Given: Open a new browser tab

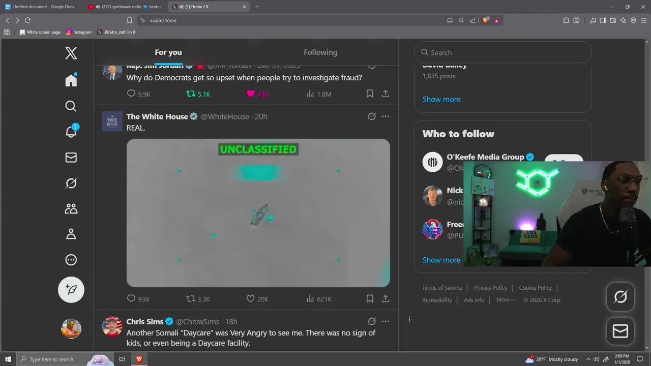Looking at the screenshot, I should [x=257, y=7].
